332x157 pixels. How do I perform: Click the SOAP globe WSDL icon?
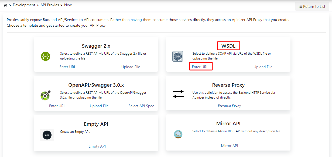tap(178, 56)
